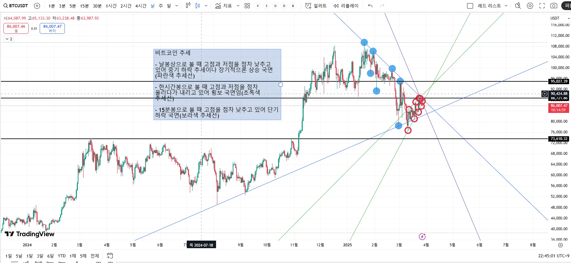Screen dimensions: 571x263
Task: Open chart settings hexagon icon
Action: (530, 6)
